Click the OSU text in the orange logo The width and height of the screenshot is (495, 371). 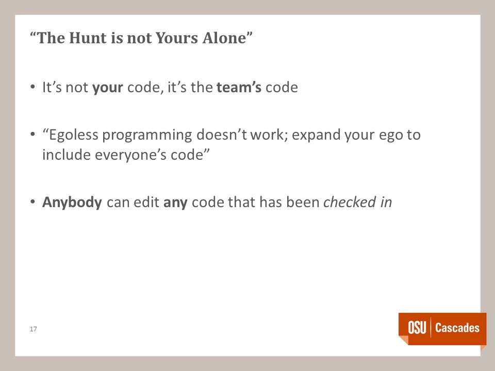click(x=417, y=327)
